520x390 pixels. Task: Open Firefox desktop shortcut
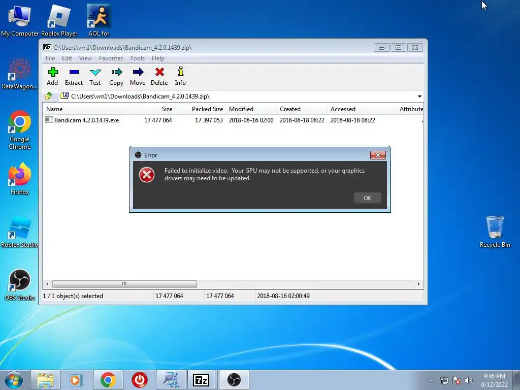(20, 179)
